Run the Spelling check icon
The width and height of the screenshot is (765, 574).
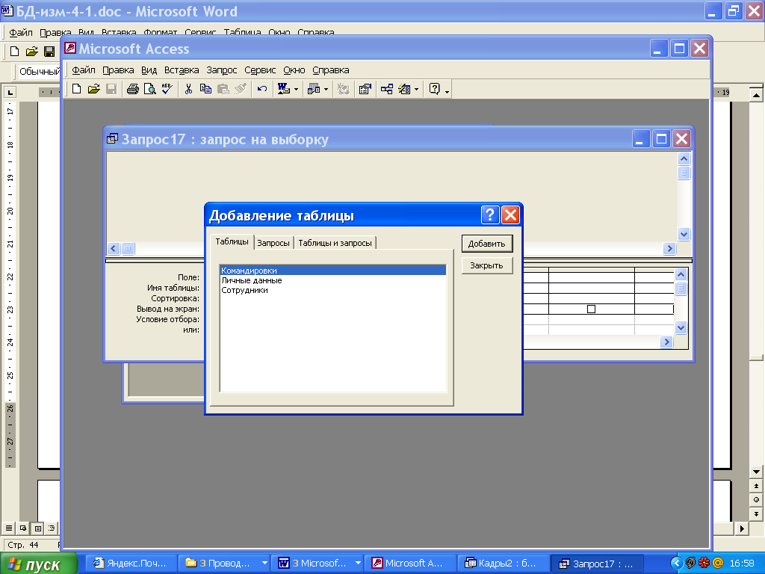tap(167, 89)
